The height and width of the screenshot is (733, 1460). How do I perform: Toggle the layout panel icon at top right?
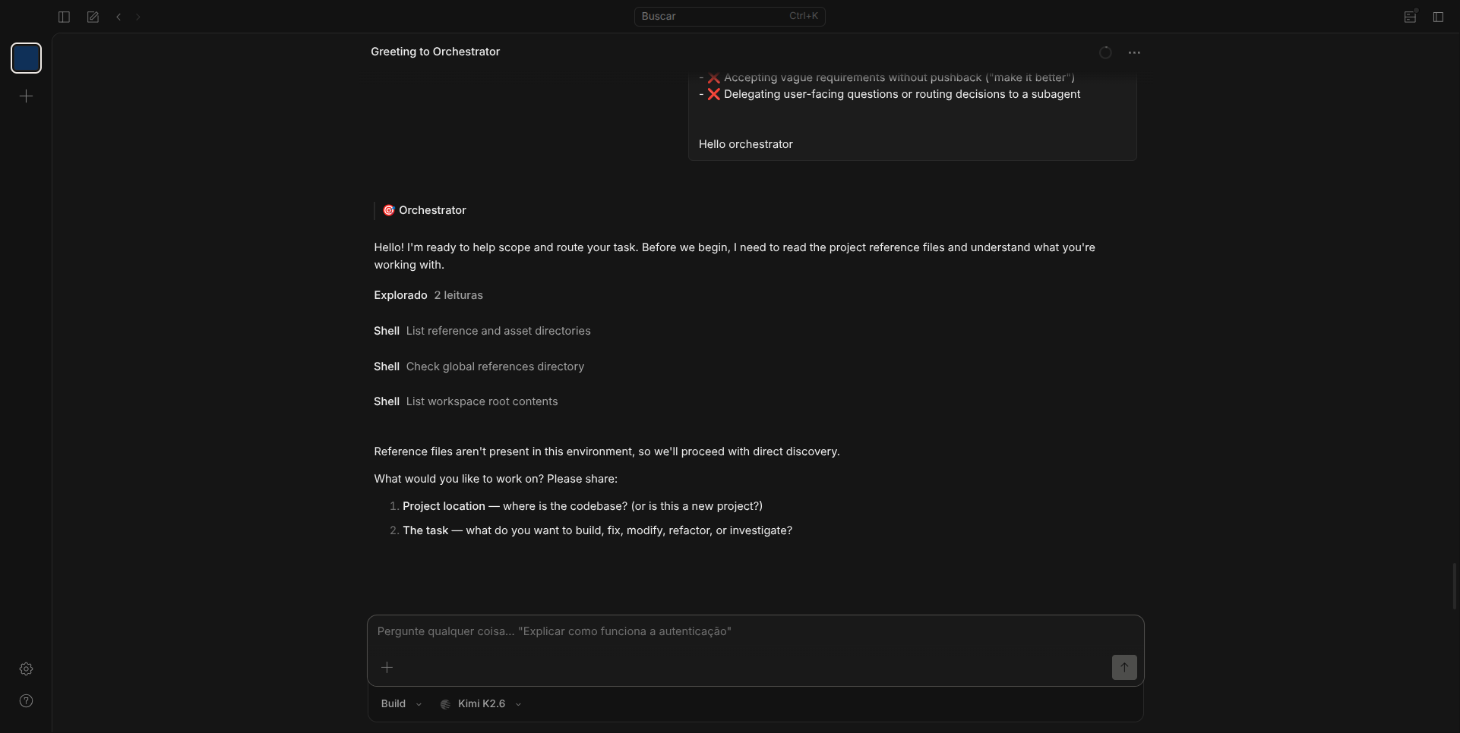(1411, 16)
